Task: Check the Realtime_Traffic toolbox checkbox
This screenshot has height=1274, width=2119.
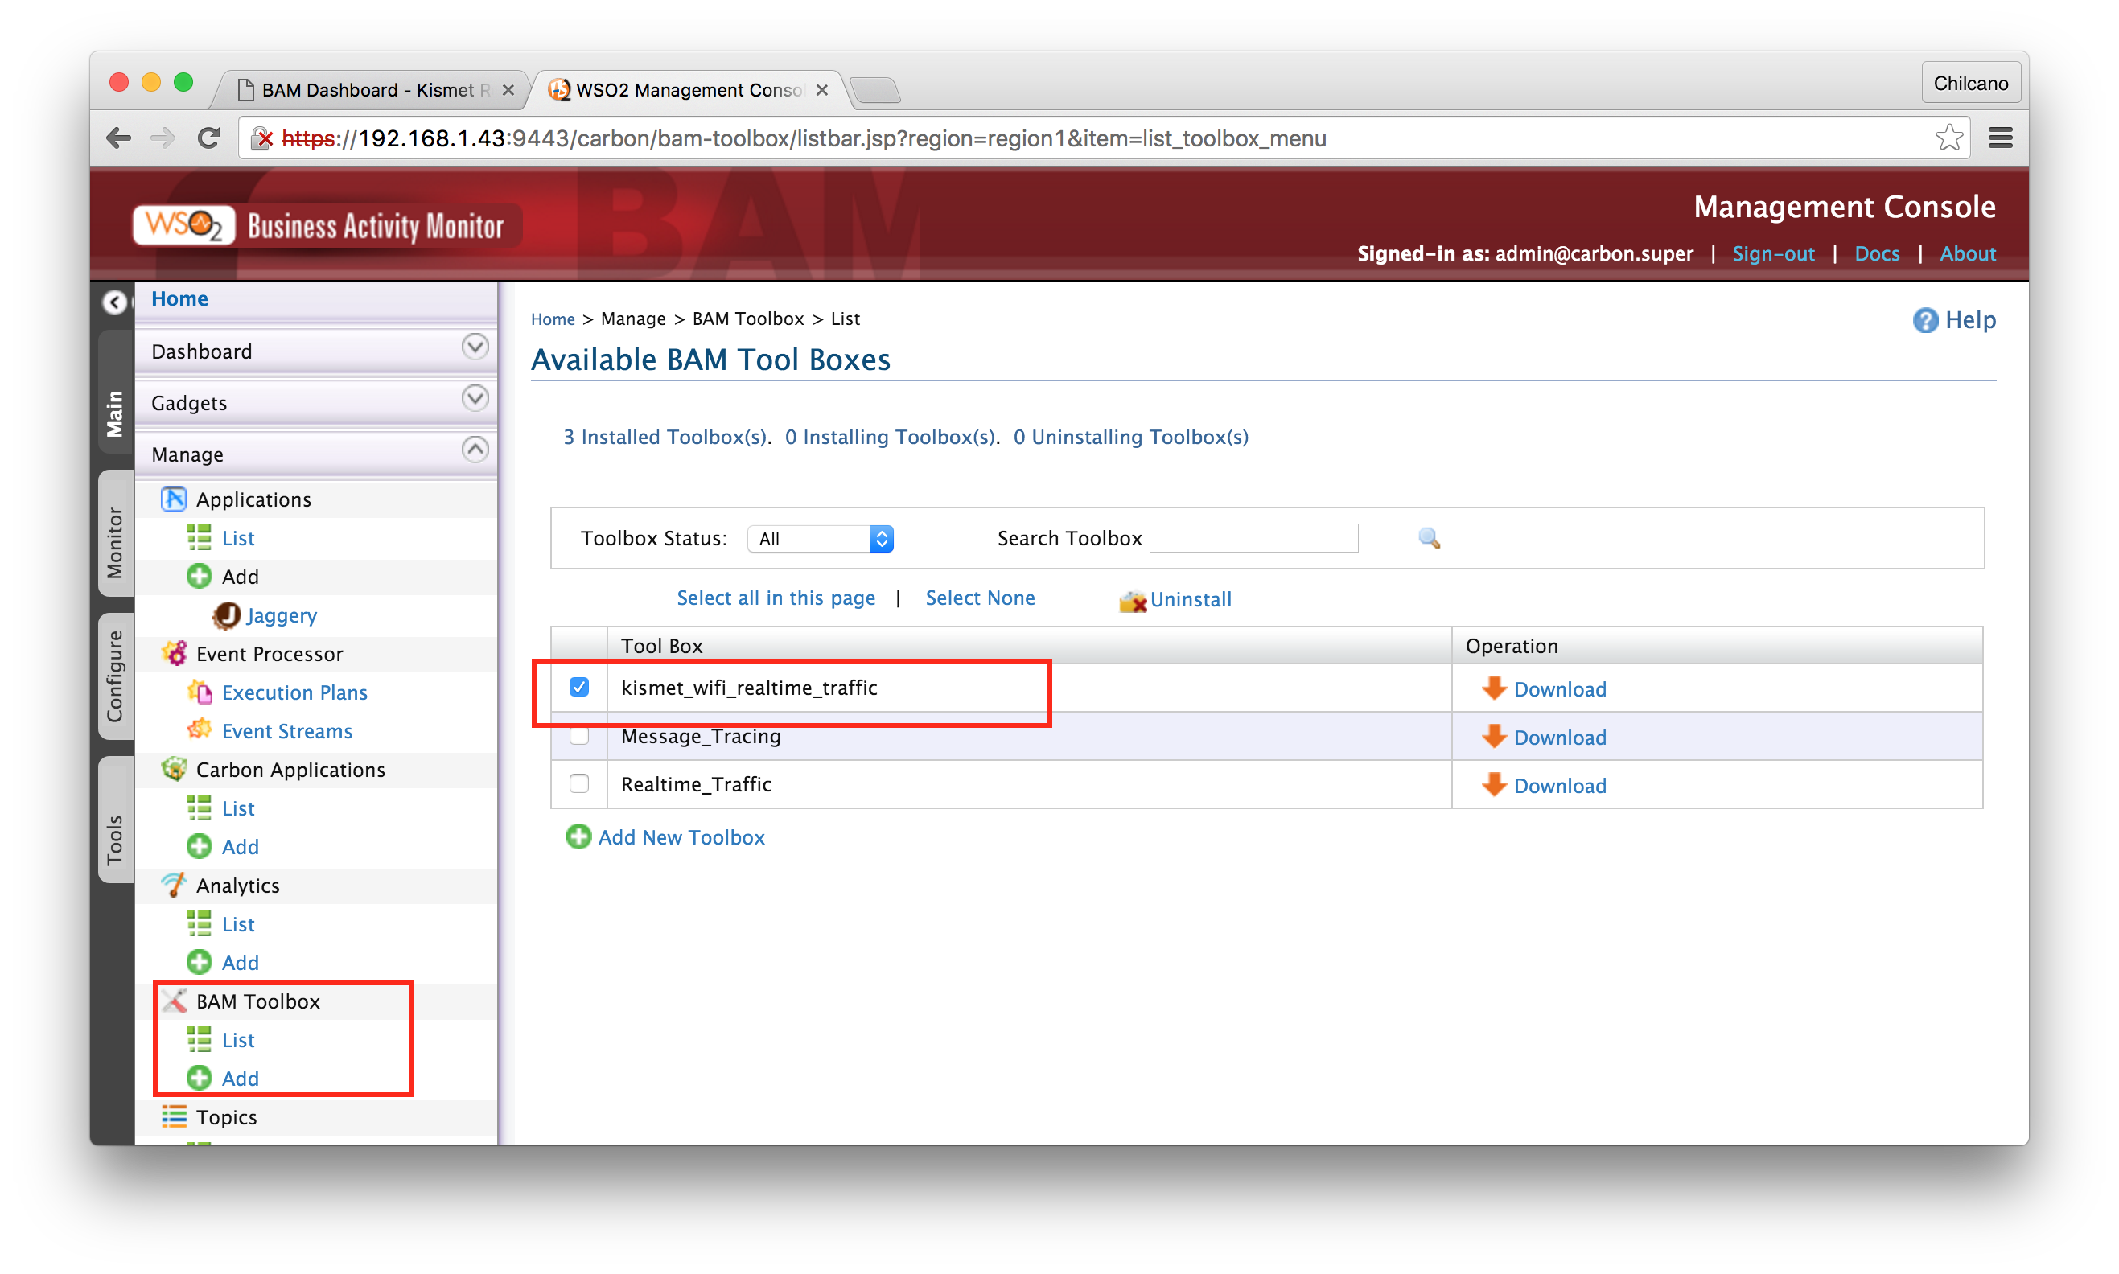Action: pyautogui.click(x=579, y=784)
